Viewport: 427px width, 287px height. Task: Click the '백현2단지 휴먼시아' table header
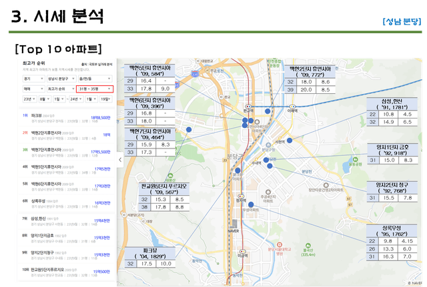point(310,72)
